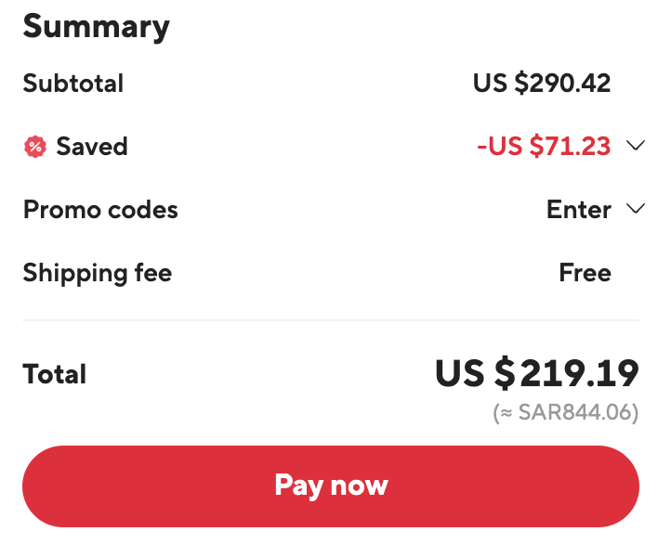
Task: Click the dollar sign in the total price
Action: click(505, 373)
